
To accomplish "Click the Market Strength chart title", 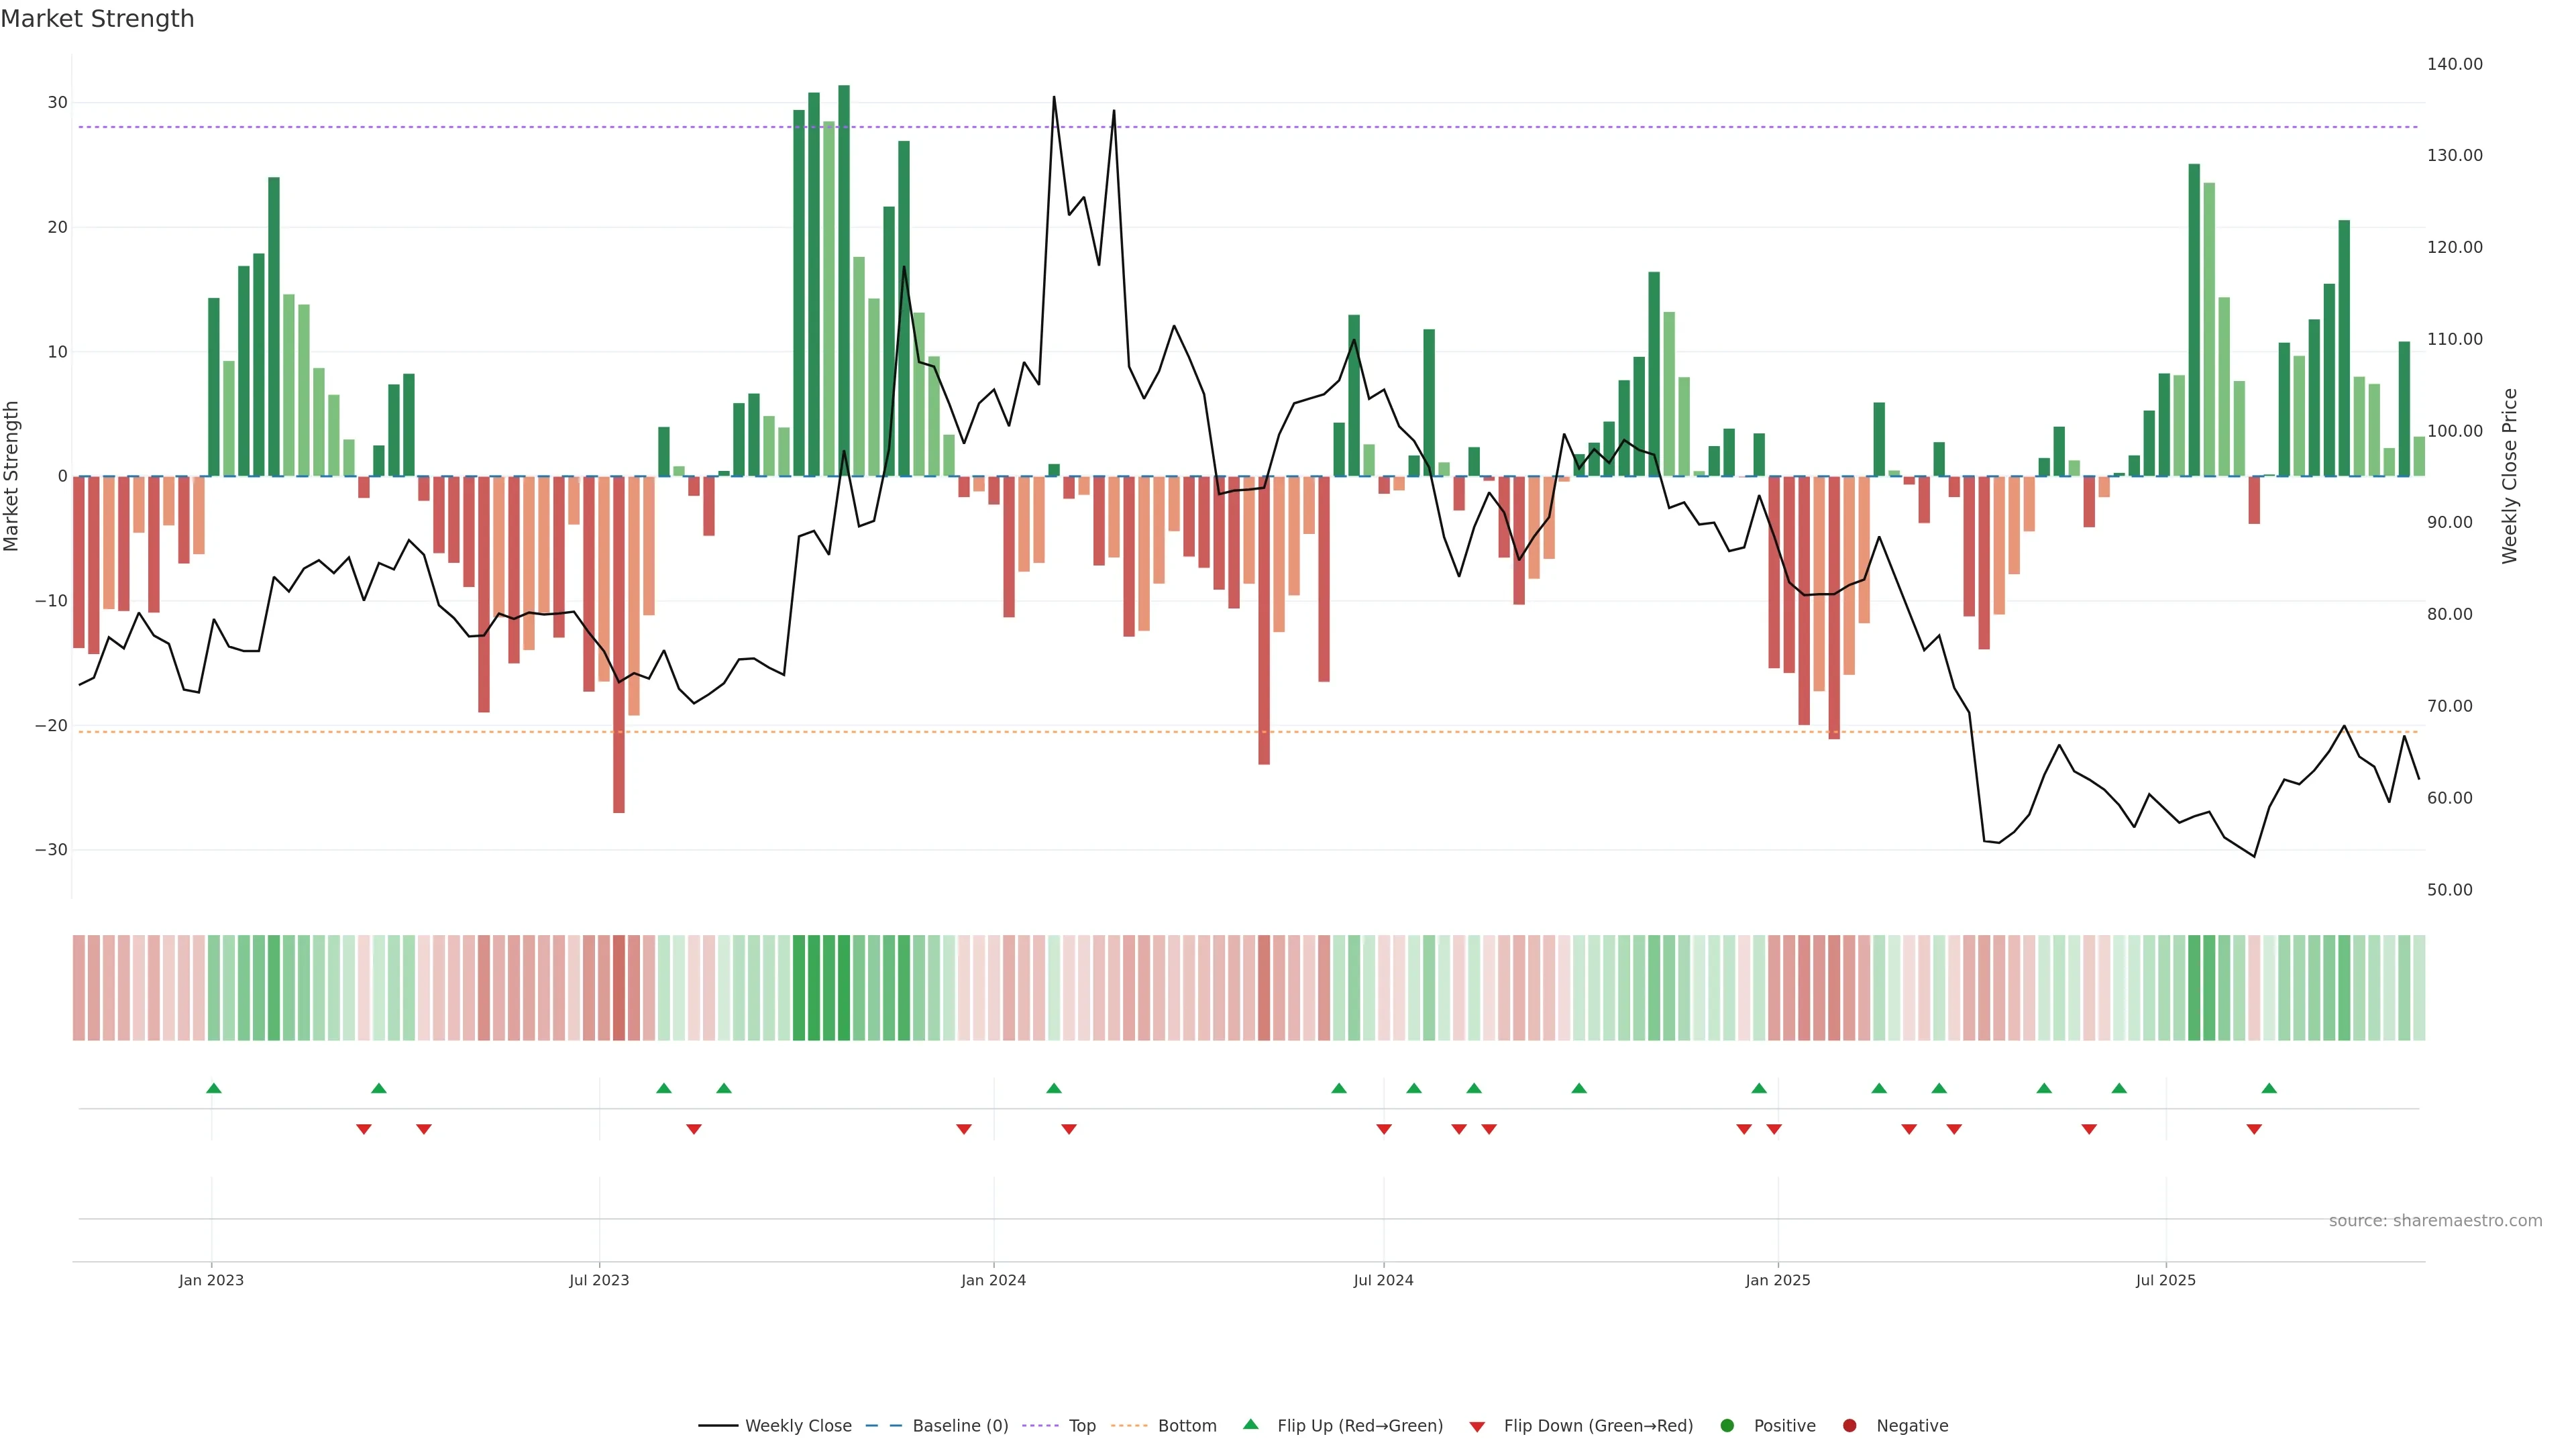I will click(x=97, y=19).
